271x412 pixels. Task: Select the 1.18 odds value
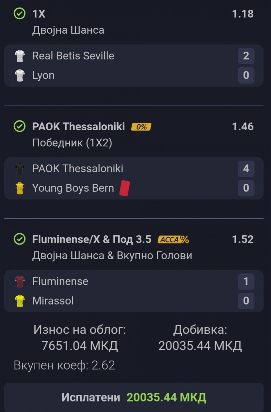pos(242,14)
